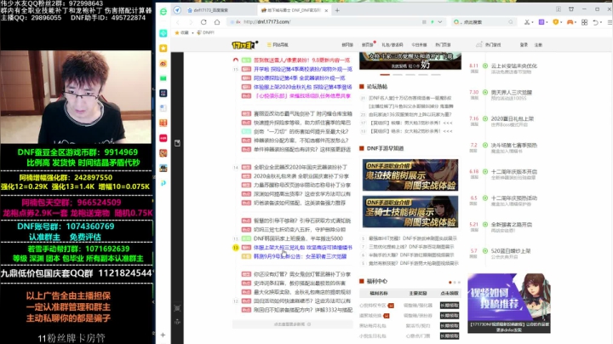Viewport: 613px width, 344px height.
Task: Go back to the previous page
Action: tap(178, 22)
